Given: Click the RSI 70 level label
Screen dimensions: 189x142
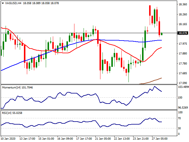Looking at the screenshot, I should pos(179,118).
